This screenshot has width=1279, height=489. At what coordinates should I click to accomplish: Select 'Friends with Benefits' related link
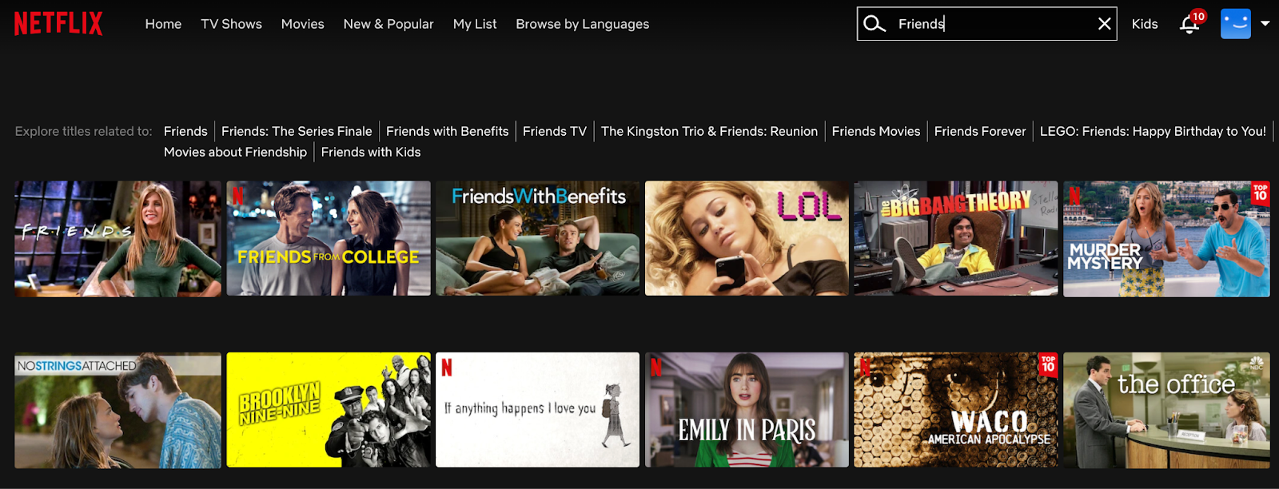point(448,131)
